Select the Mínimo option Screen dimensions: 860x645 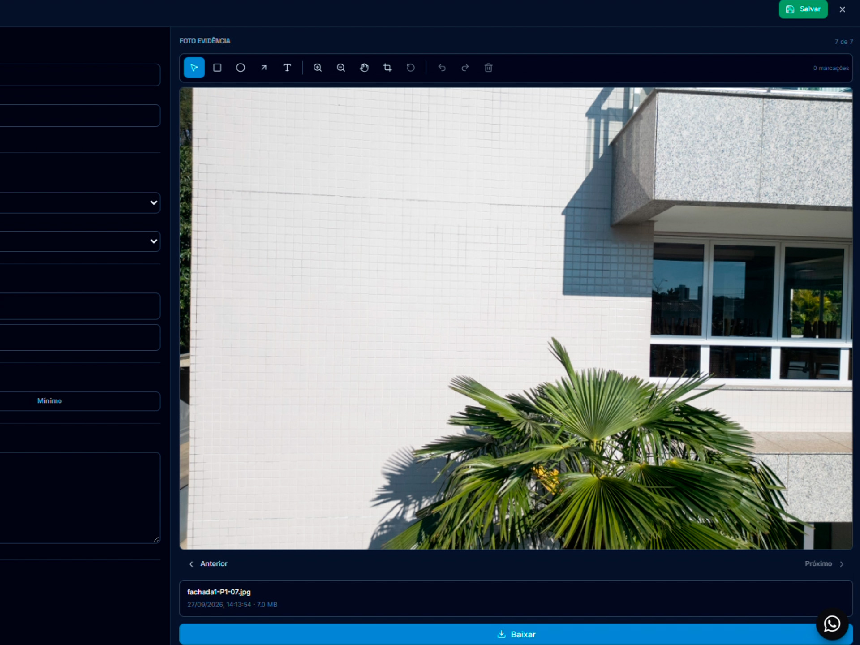coord(80,401)
